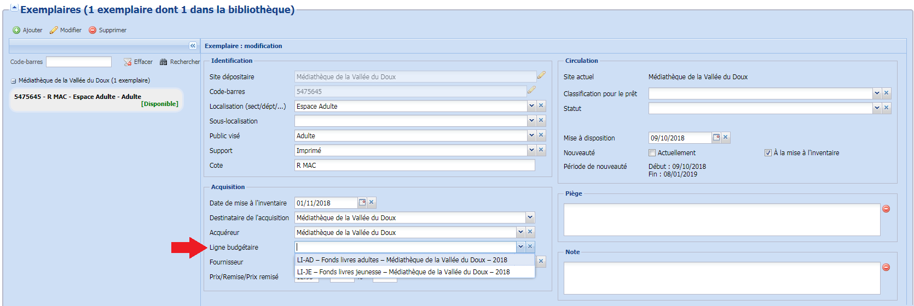Click red remove icon in Piège section
914x306 pixels.
click(x=886, y=209)
